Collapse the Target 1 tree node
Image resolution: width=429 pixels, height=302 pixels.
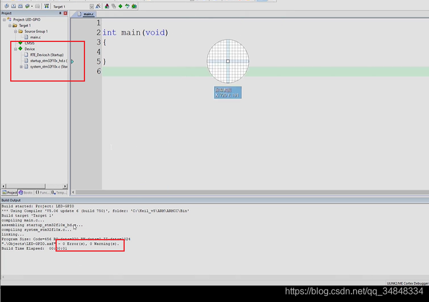coord(10,25)
